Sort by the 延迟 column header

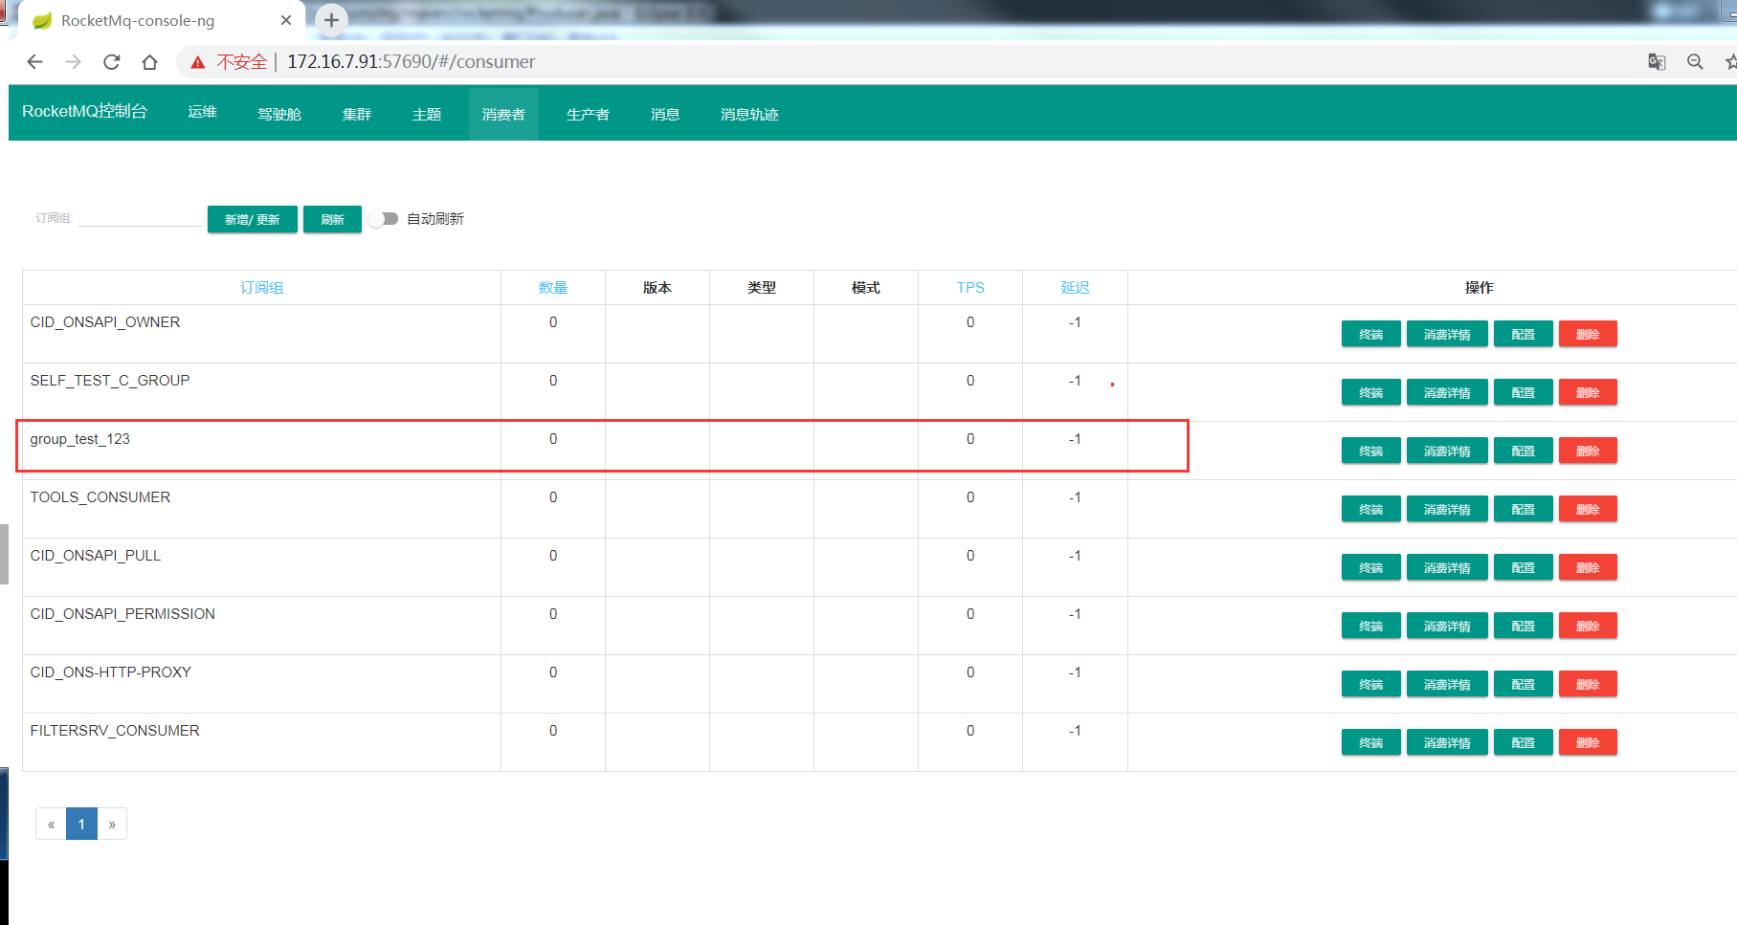tap(1075, 288)
